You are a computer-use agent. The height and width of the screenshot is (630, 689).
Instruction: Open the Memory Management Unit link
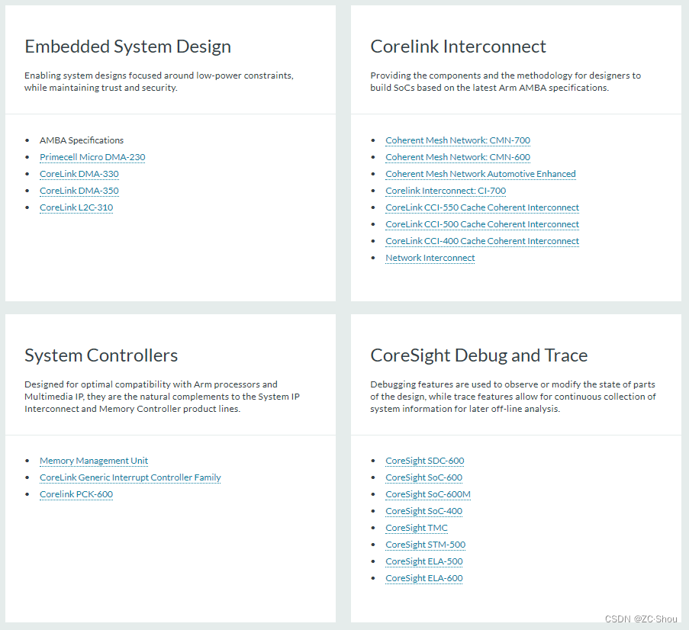(94, 461)
